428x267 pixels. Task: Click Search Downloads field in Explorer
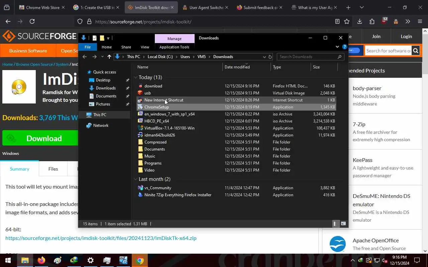pyautogui.click(x=310, y=57)
